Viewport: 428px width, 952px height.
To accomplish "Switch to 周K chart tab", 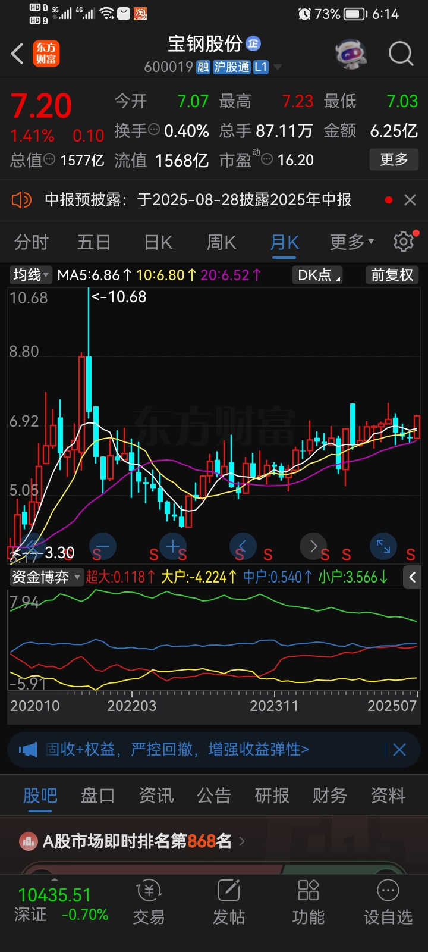I will point(221,242).
